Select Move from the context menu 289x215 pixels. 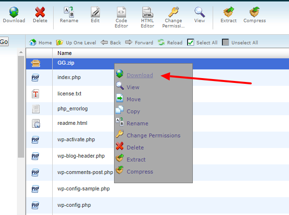133,99
